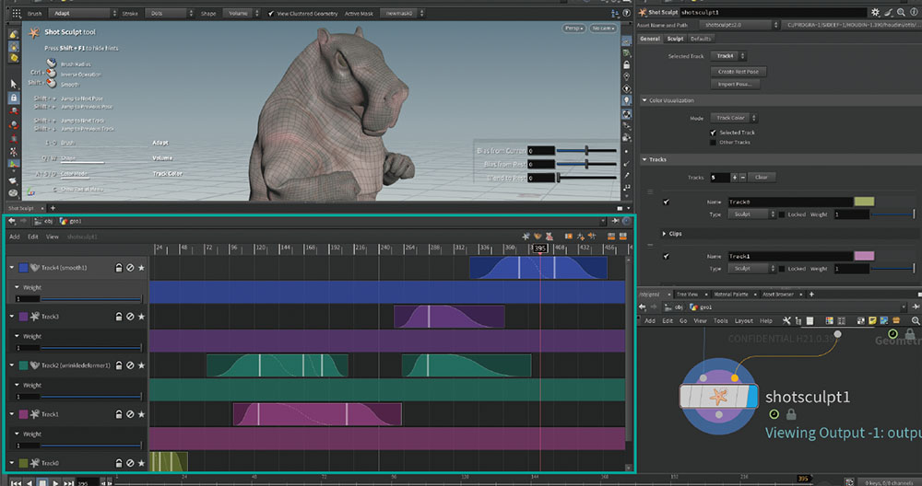922x486 pixels.
Task: Click the star icon on Track1
Action: pos(141,415)
